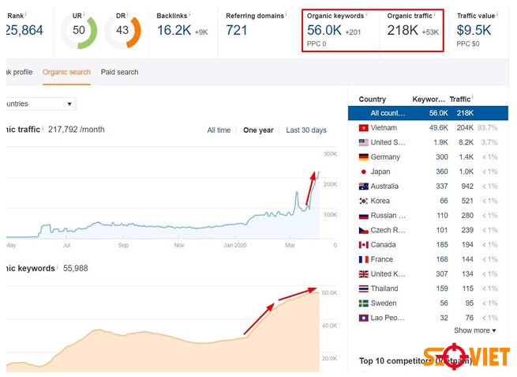
Task: Click the Organic keywords info icon
Action: 366,14
